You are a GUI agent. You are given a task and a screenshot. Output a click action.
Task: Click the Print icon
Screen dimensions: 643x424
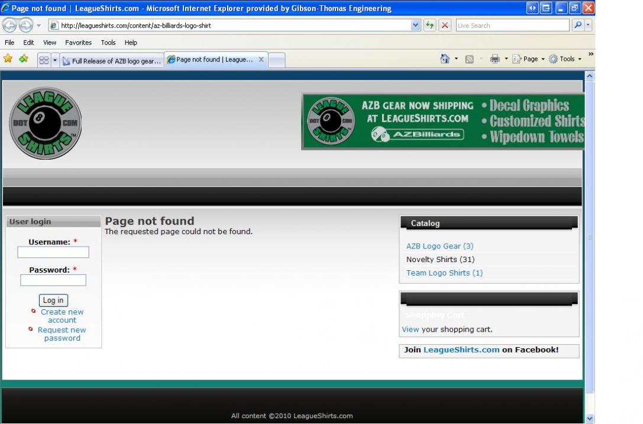[495, 59]
